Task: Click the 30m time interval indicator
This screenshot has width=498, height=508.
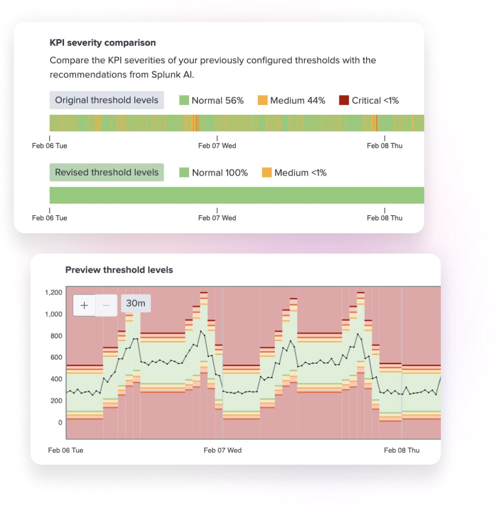Action: [136, 303]
